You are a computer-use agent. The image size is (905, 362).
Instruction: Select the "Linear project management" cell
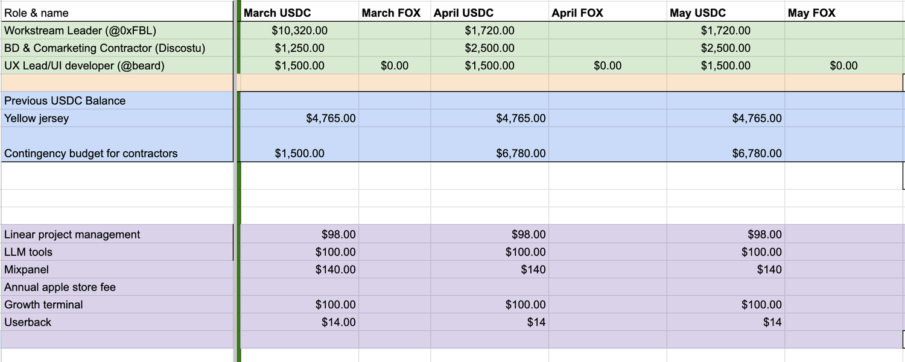pyautogui.click(x=72, y=234)
